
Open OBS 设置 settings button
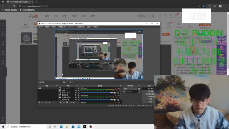pos(148,99)
